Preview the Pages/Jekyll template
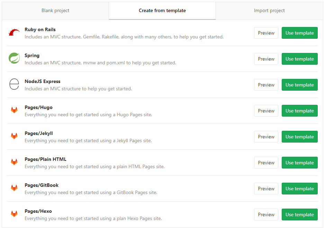Image resolution: width=325 pixels, height=228 pixels. 266,137
